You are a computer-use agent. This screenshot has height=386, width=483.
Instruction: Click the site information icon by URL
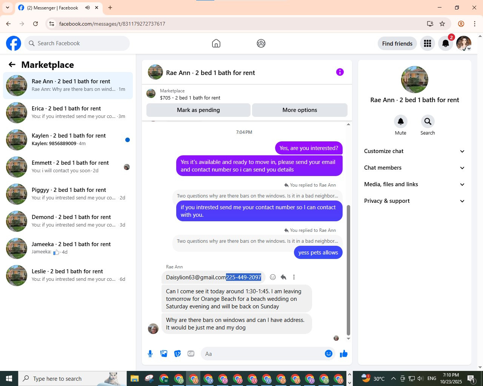pyautogui.click(x=52, y=24)
